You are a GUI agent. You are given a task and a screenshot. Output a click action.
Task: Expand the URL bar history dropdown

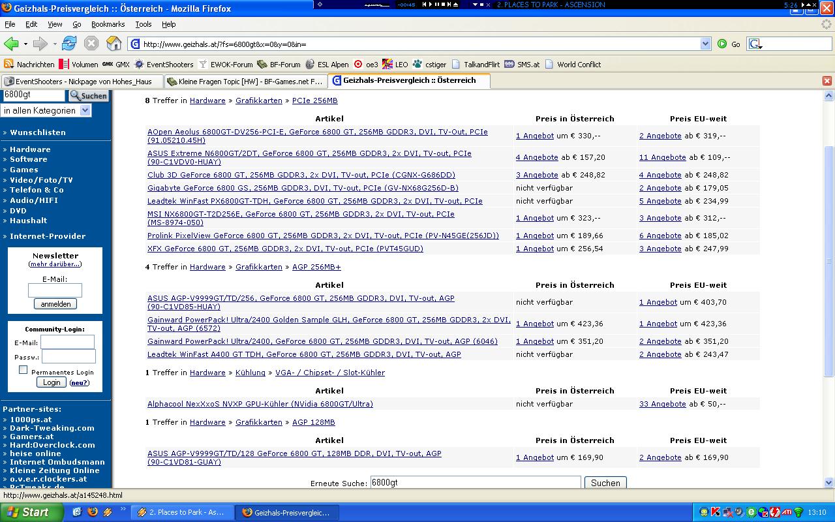pyautogui.click(x=705, y=44)
